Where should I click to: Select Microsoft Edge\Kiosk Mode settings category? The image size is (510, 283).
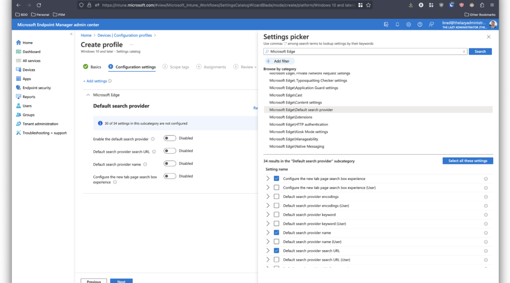click(299, 132)
